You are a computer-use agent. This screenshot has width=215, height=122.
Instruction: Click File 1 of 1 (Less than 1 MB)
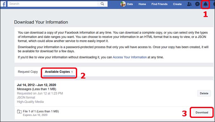41,111
